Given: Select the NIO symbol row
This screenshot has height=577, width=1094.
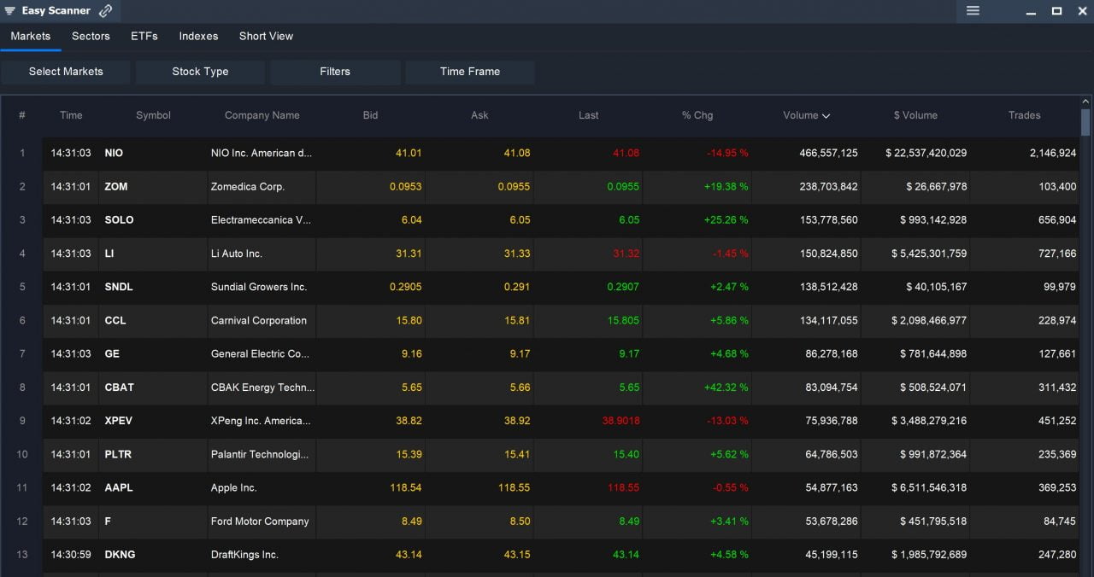Looking at the screenshot, I should pos(114,153).
